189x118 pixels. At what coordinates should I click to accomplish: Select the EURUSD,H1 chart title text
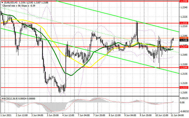[x=11, y=2]
